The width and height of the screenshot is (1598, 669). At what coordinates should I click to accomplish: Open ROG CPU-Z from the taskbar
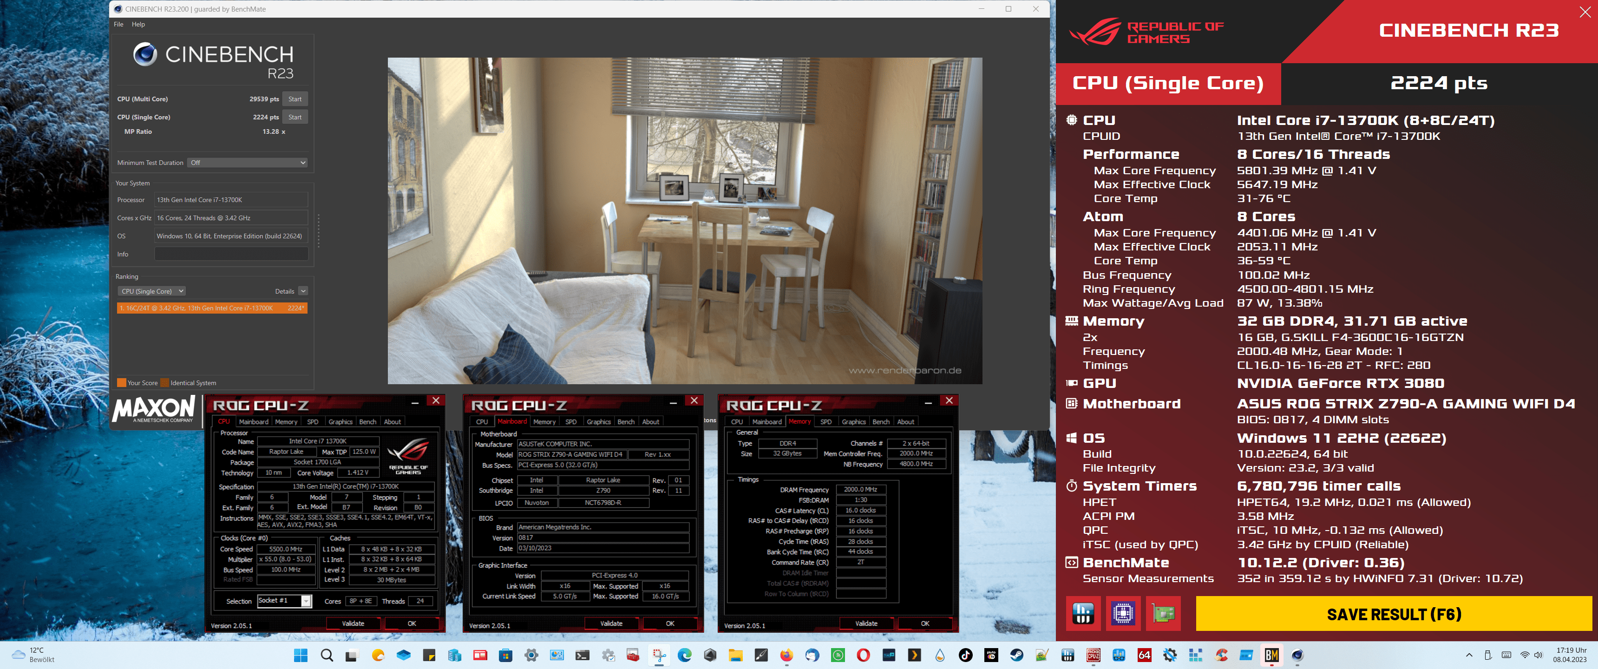(1093, 655)
